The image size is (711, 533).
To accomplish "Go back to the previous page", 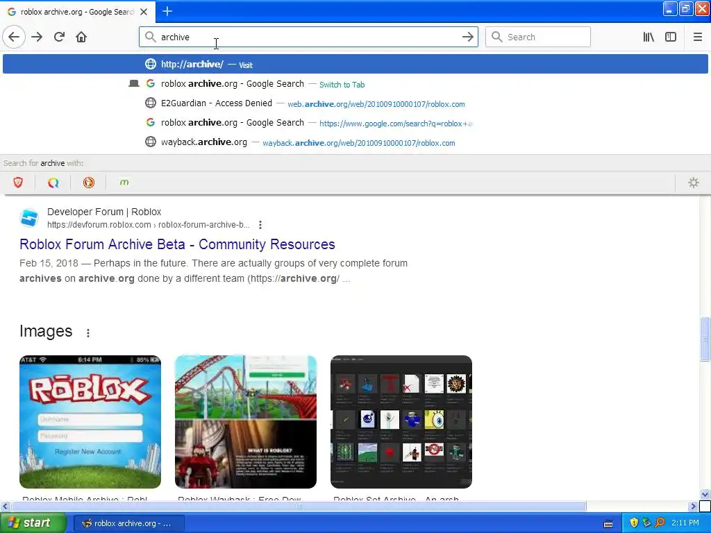I will point(14,37).
